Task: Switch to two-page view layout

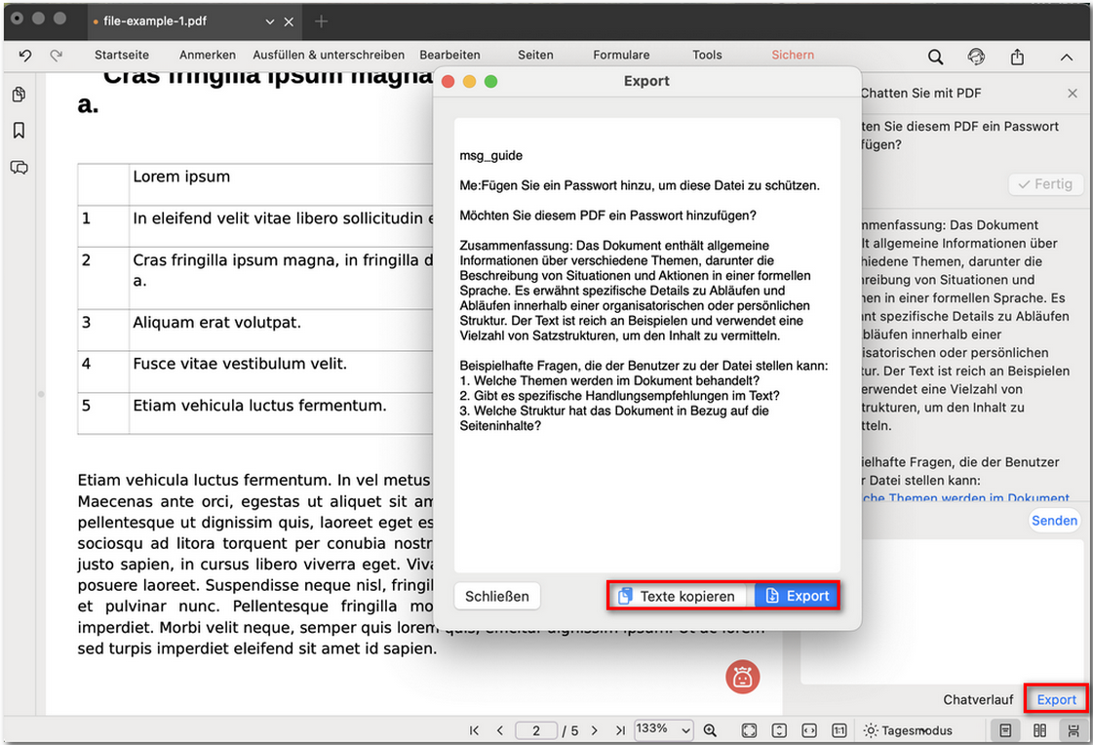Action: 1039,730
